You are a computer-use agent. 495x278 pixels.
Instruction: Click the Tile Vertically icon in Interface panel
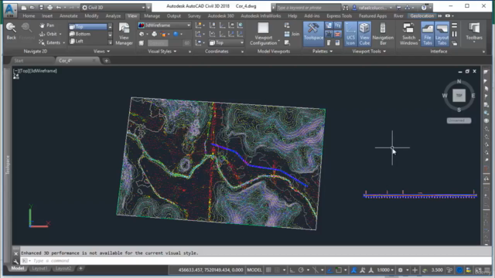tap(454, 34)
